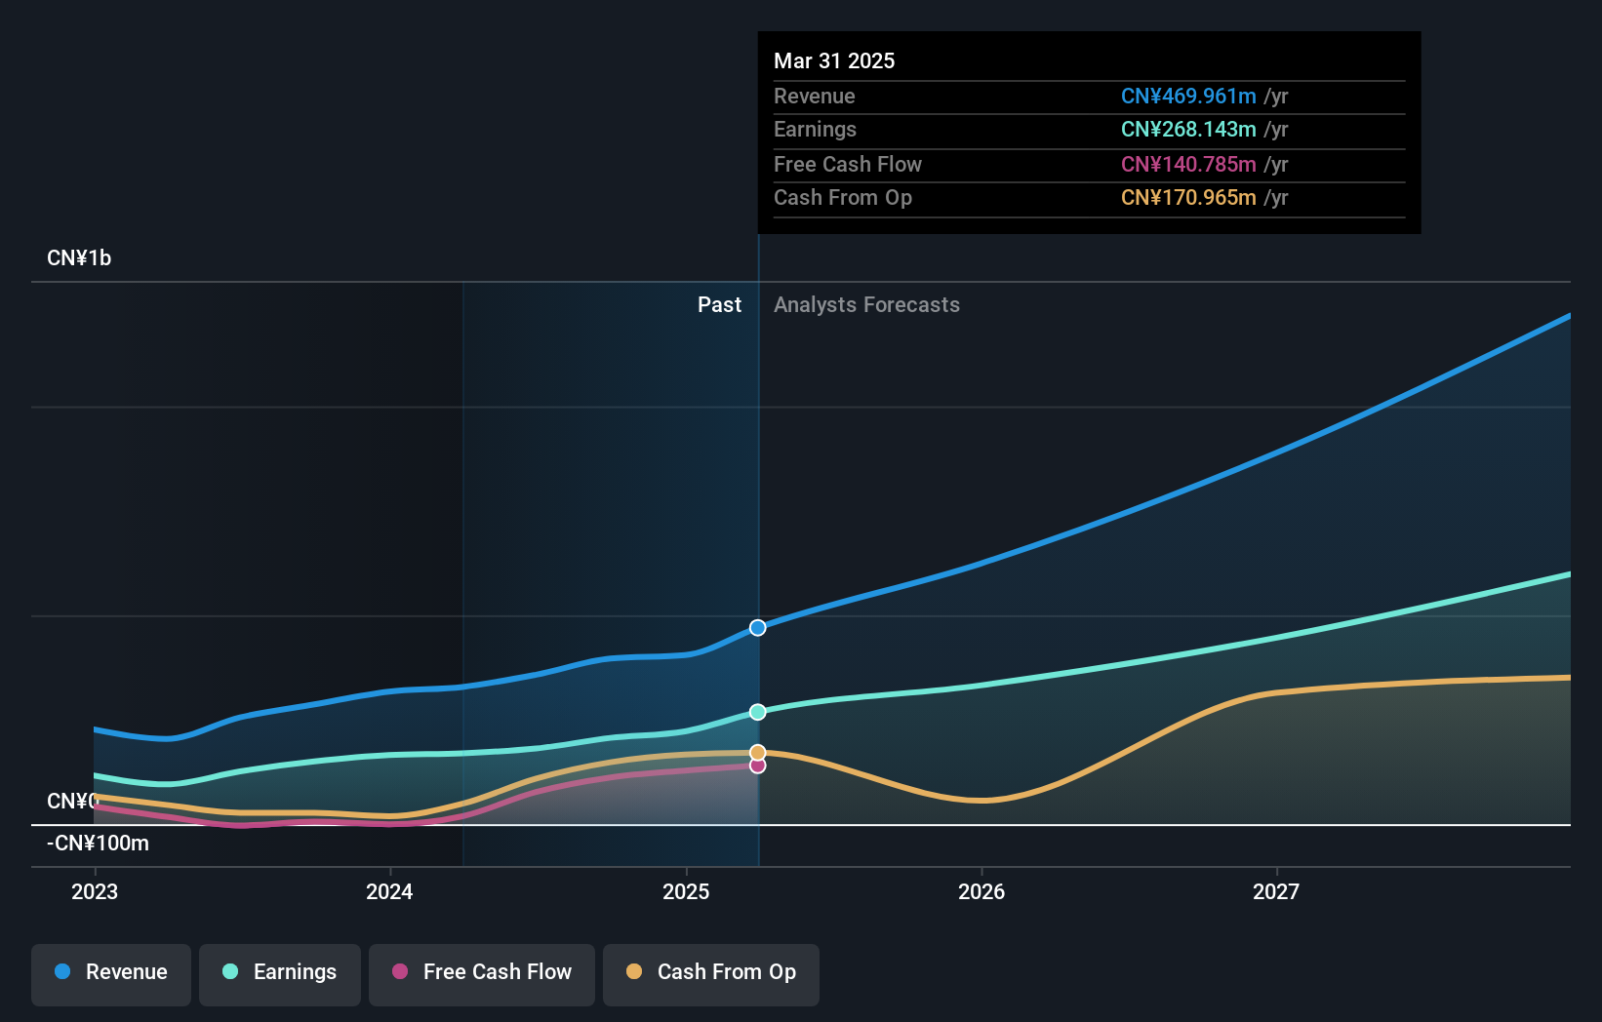Screen dimensions: 1602x1022
Task: Click the blue Revenue data point marker
Action: [758, 628]
